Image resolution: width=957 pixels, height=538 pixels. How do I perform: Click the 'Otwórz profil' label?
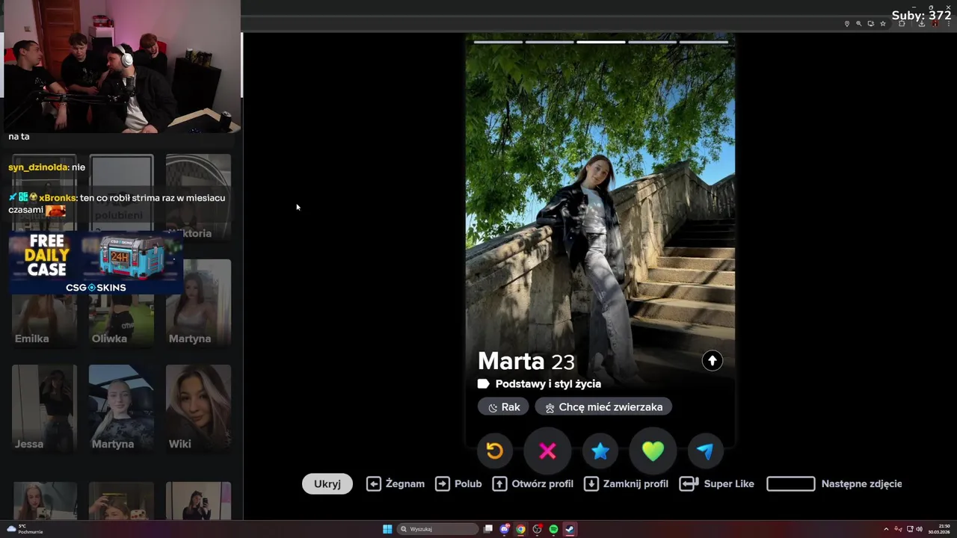point(543,483)
